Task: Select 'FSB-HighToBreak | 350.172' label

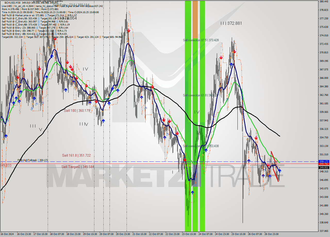Action: pyautogui.click(x=33, y=160)
